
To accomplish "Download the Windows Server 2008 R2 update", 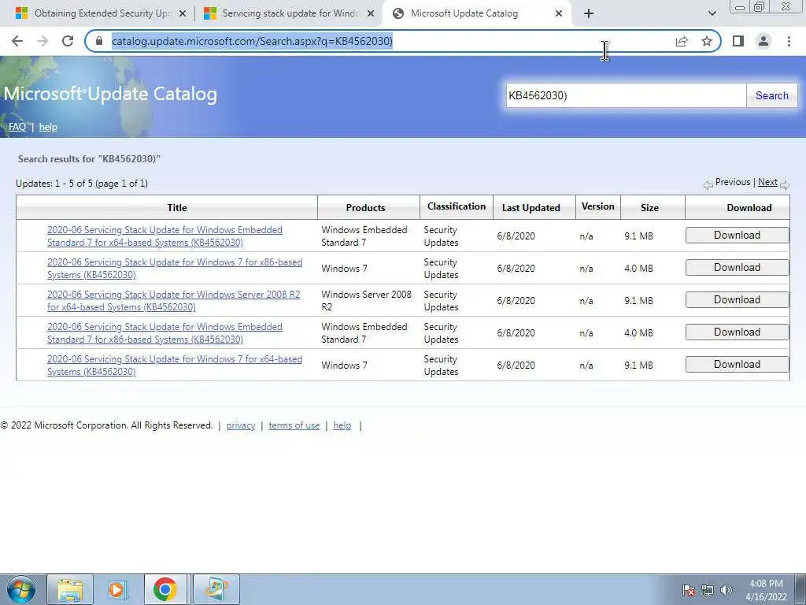I will point(737,300).
